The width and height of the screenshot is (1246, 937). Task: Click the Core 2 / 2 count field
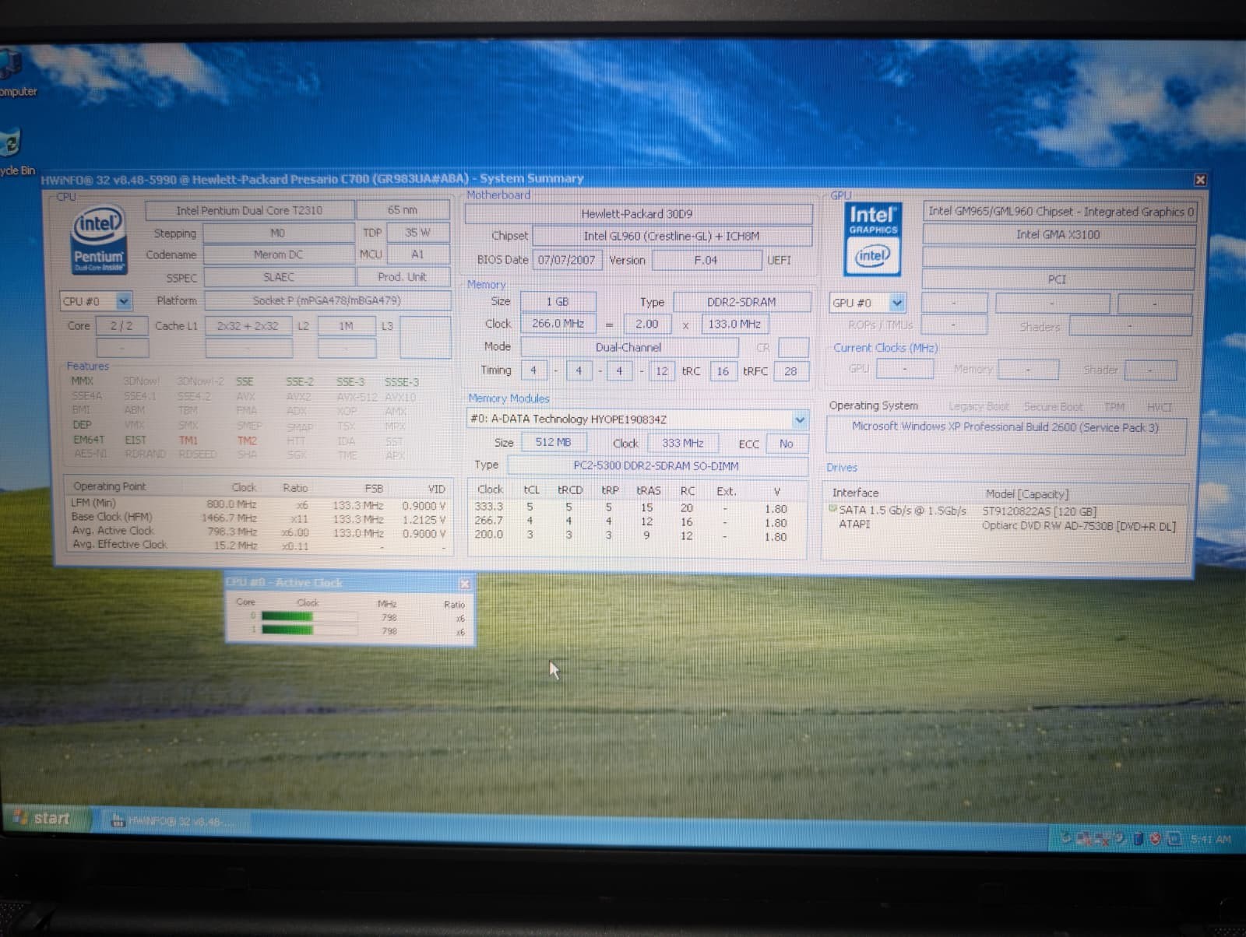point(121,325)
